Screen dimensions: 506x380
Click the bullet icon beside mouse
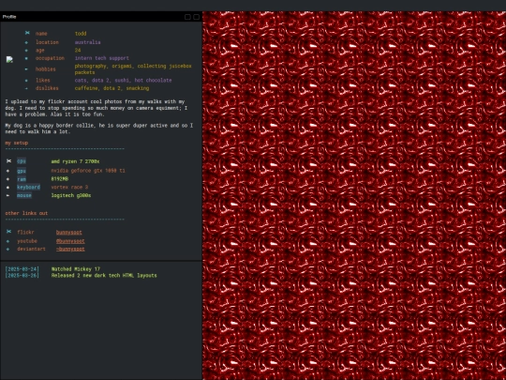coord(8,195)
